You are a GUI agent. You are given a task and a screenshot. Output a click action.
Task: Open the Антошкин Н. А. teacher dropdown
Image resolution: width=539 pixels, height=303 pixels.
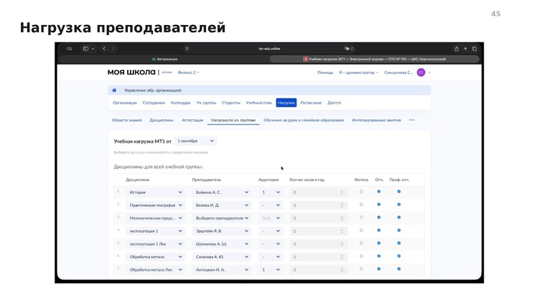[x=222, y=270]
